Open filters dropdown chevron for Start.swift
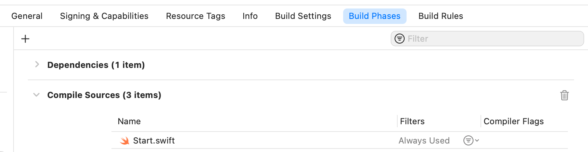 click(x=477, y=140)
